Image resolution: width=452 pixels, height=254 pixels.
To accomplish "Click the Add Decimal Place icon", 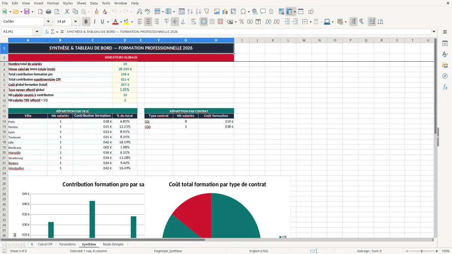I will [x=269, y=22].
